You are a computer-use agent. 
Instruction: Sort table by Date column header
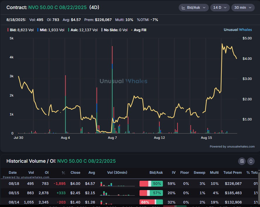tap(13, 173)
